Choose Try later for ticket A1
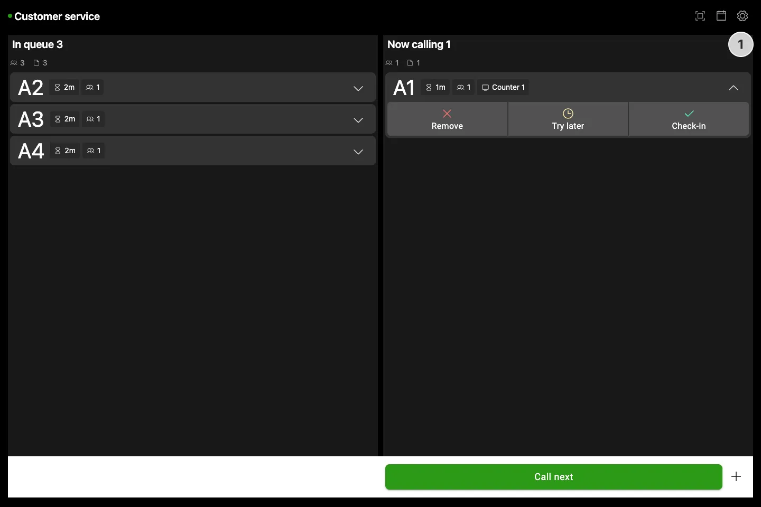This screenshot has height=507, width=761. click(x=568, y=119)
